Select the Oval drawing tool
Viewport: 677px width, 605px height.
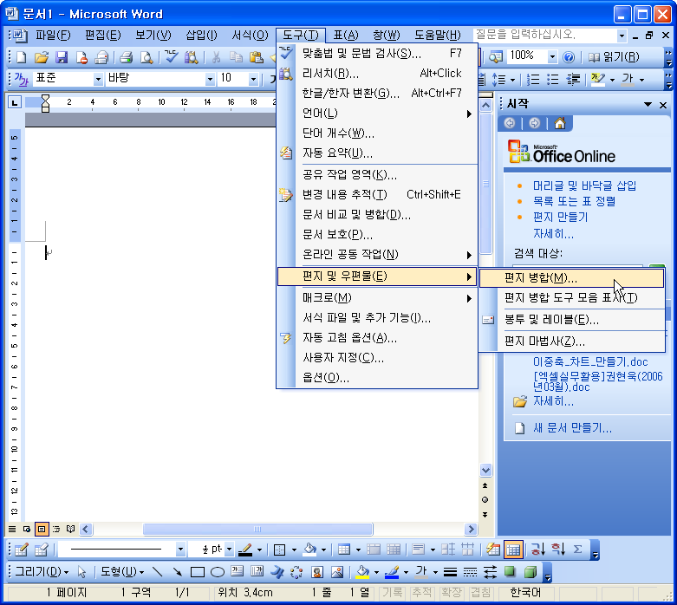click(x=218, y=572)
